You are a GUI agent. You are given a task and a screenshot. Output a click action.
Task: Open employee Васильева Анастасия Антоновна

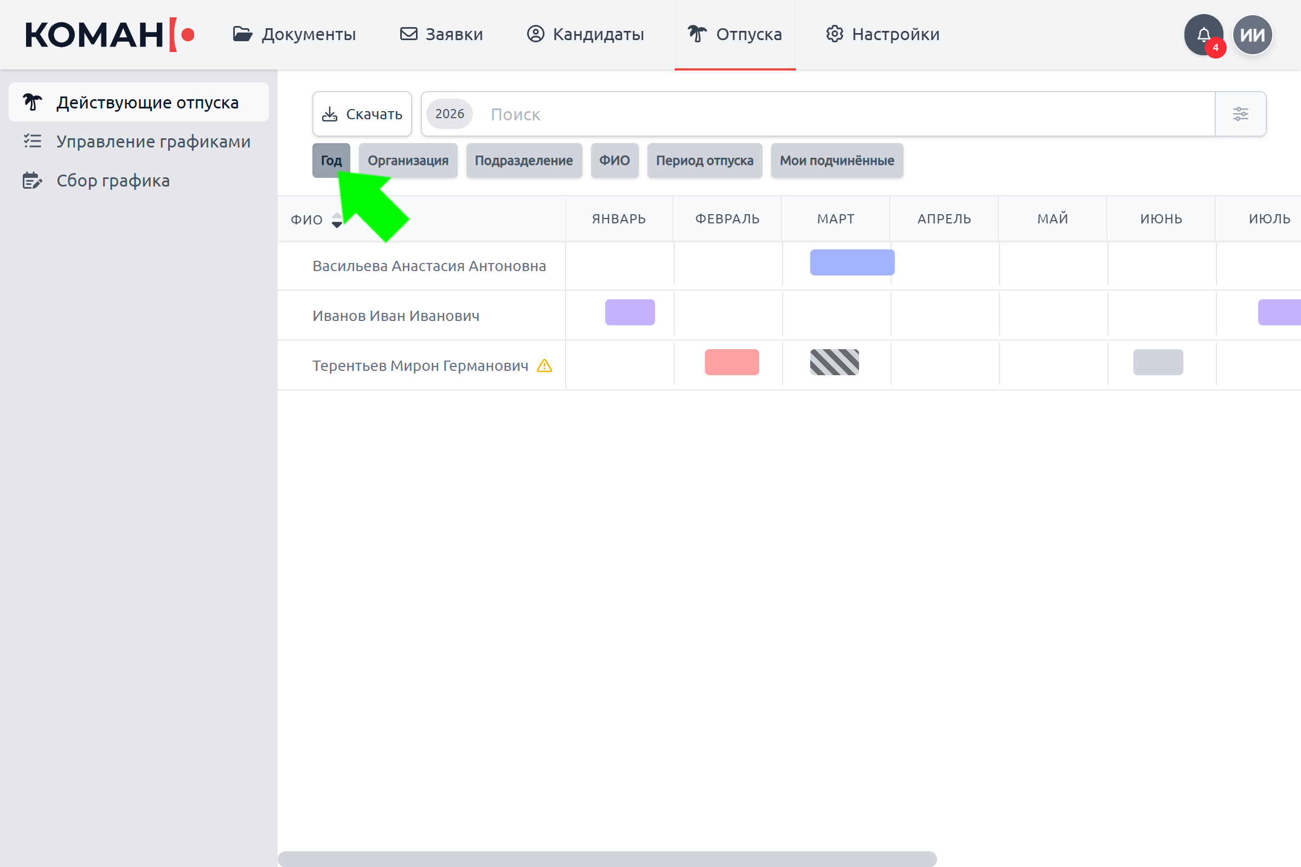tap(429, 266)
